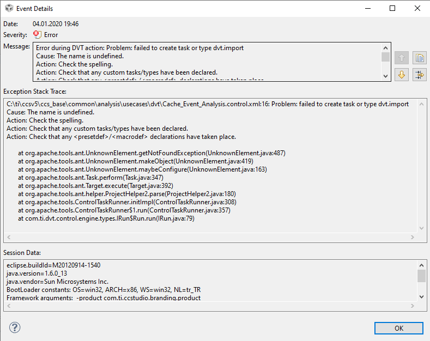Close the Event Details dialog
The height and width of the screenshot is (341, 430).
(417, 9)
